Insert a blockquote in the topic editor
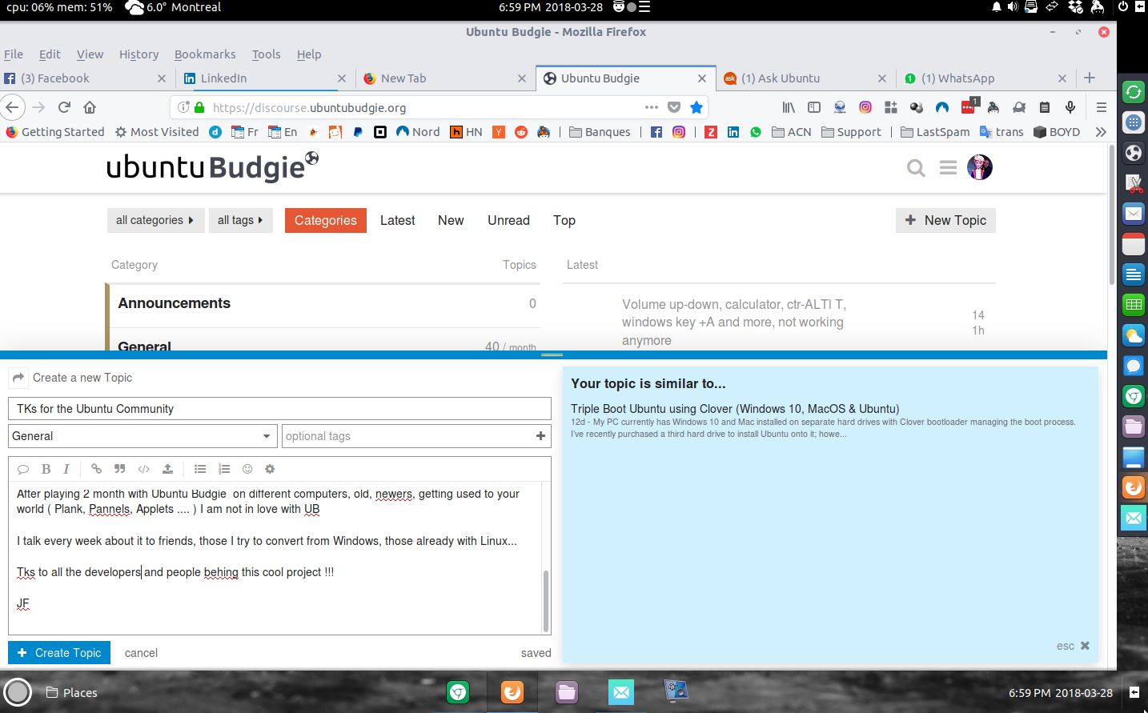The height and width of the screenshot is (713, 1148). pos(119,468)
